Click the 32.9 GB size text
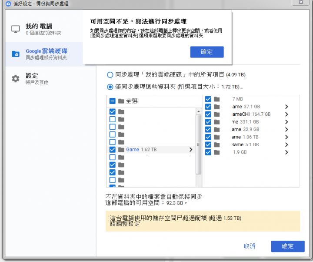313x262 pixels. [x=251, y=130]
